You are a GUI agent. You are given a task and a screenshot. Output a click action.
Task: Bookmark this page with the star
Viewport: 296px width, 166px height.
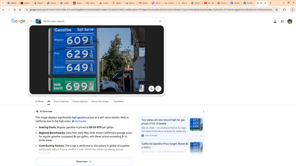(x=277, y=9)
